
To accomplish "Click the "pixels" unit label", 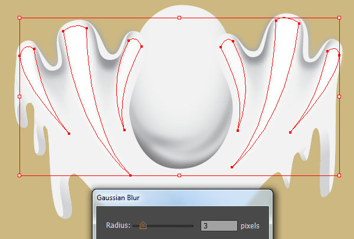I will click(x=250, y=225).
